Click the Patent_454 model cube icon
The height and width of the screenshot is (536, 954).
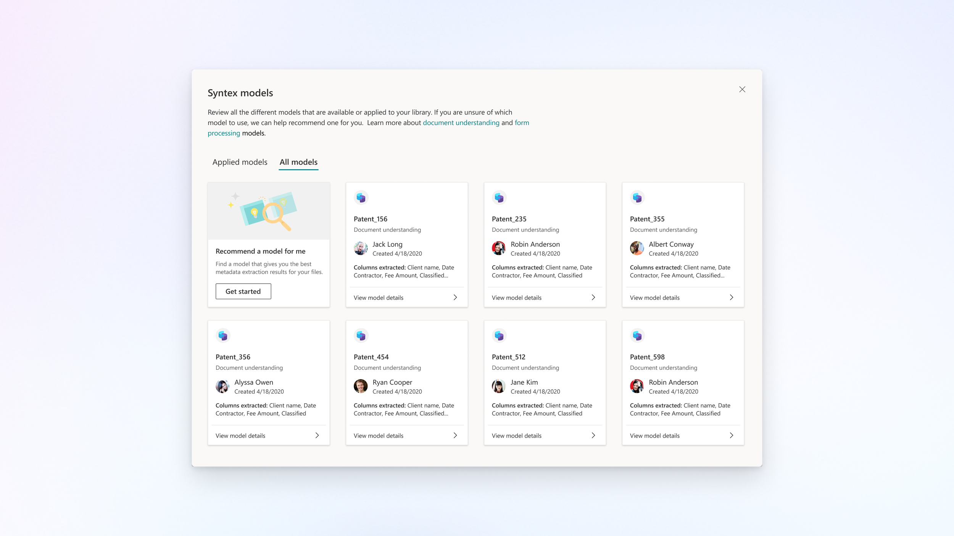point(361,335)
